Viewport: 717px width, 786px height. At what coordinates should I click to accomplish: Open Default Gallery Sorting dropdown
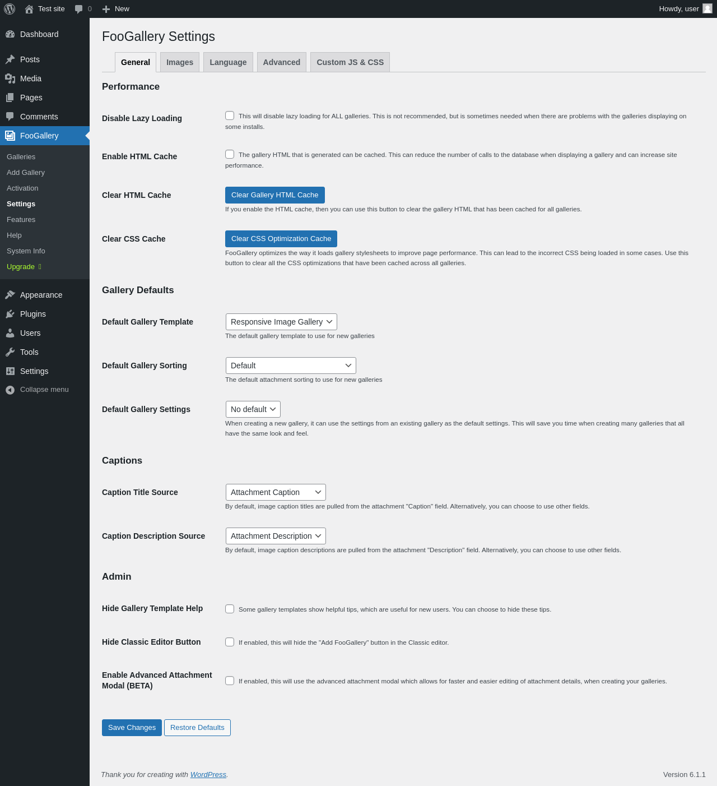pos(291,366)
